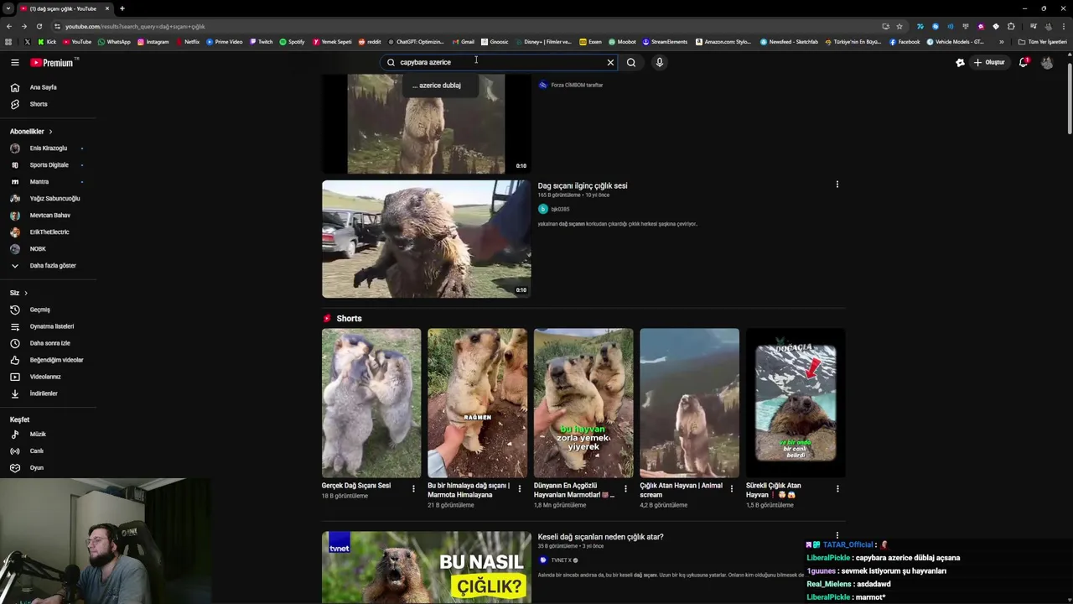
Task: Open options for 'Çığlık Atan Hayvan | Animal scream'
Action: coord(731,488)
